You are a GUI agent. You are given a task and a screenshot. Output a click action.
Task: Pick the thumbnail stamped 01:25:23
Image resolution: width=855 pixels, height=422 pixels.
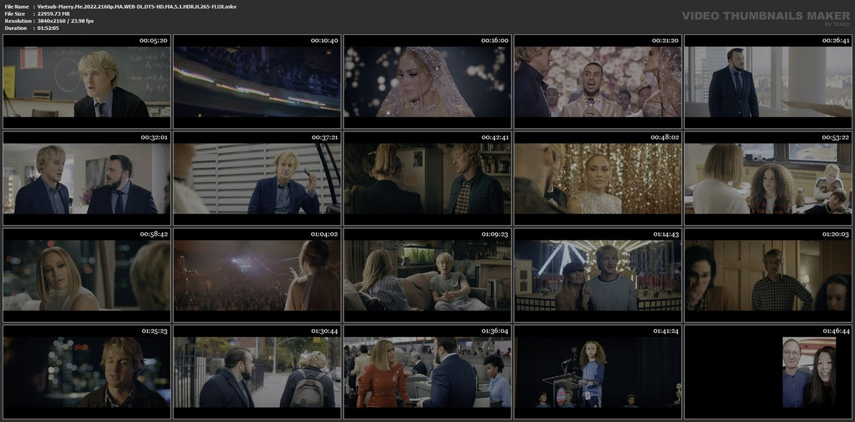point(87,372)
